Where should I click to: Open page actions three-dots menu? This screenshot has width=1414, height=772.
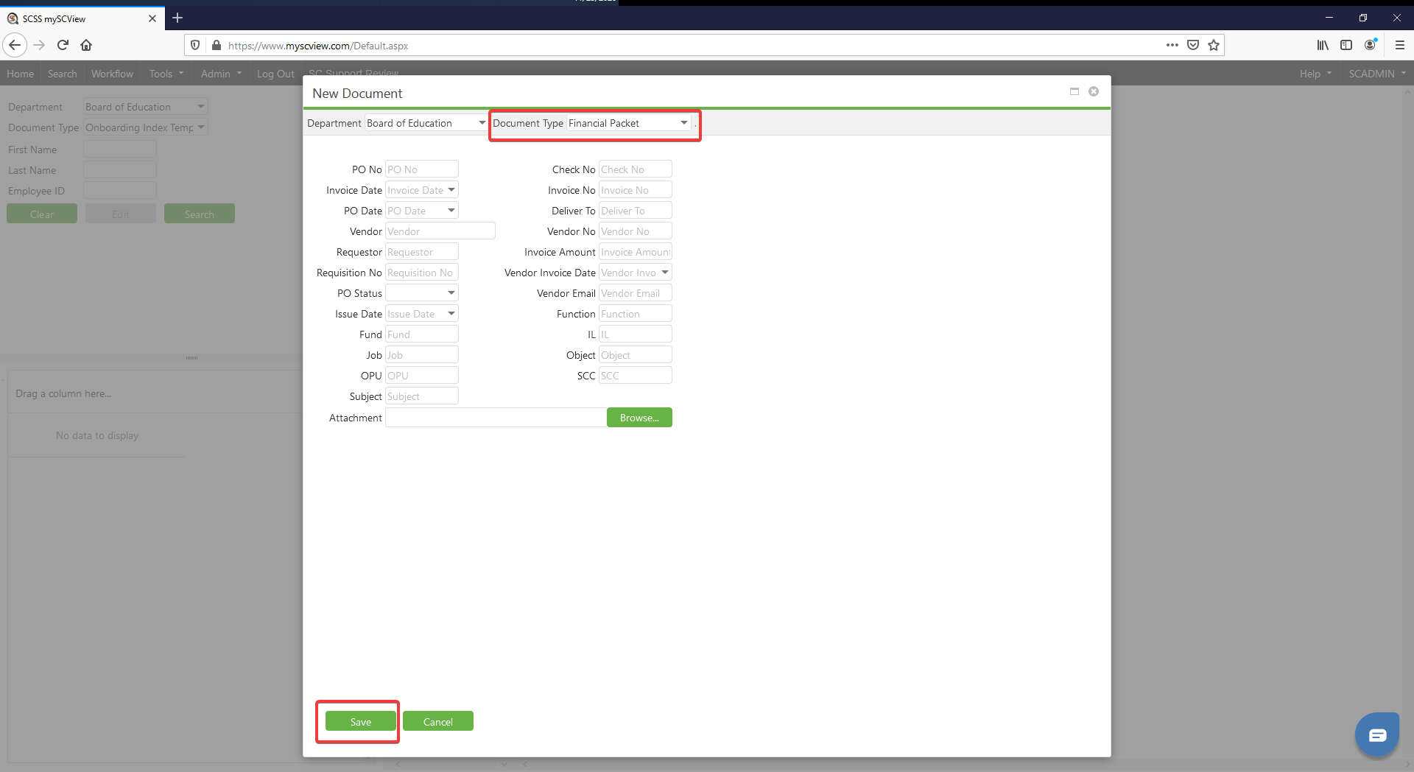click(x=1172, y=45)
